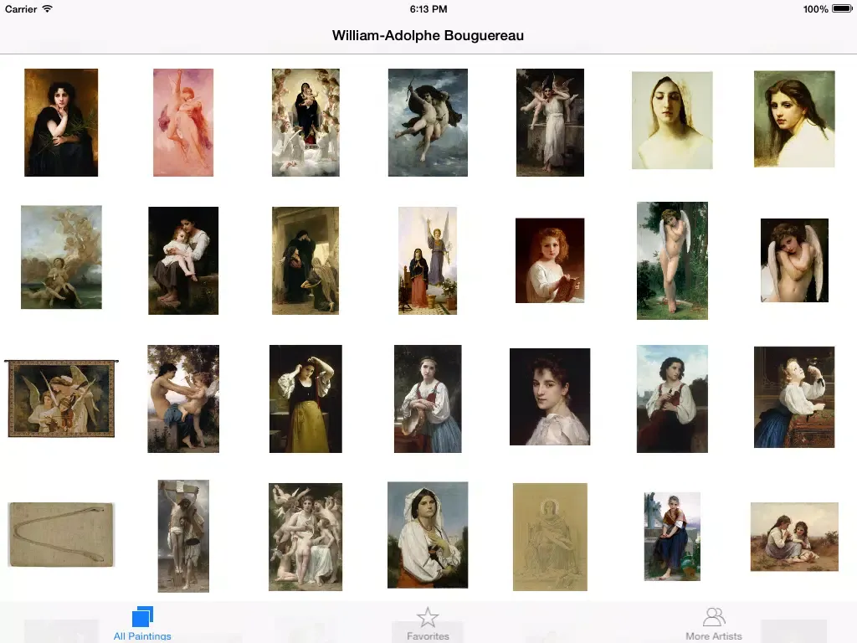This screenshot has width=857, height=643.
Task: Open Madonna surrounded by angels painting
Action: click(x=305, y=122)
